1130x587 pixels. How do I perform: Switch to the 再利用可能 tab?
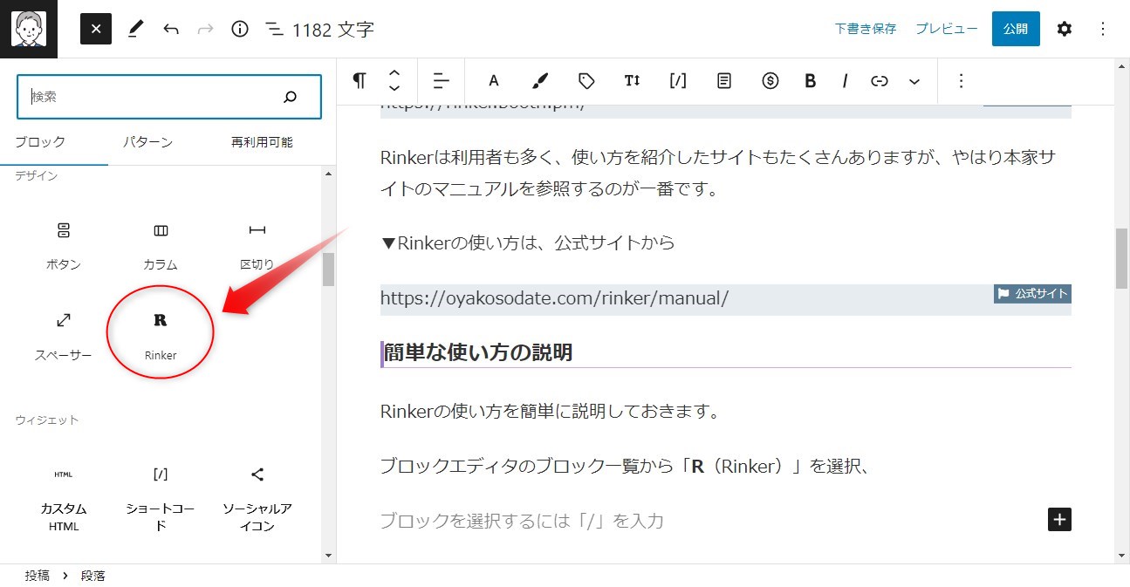(262, 141)
